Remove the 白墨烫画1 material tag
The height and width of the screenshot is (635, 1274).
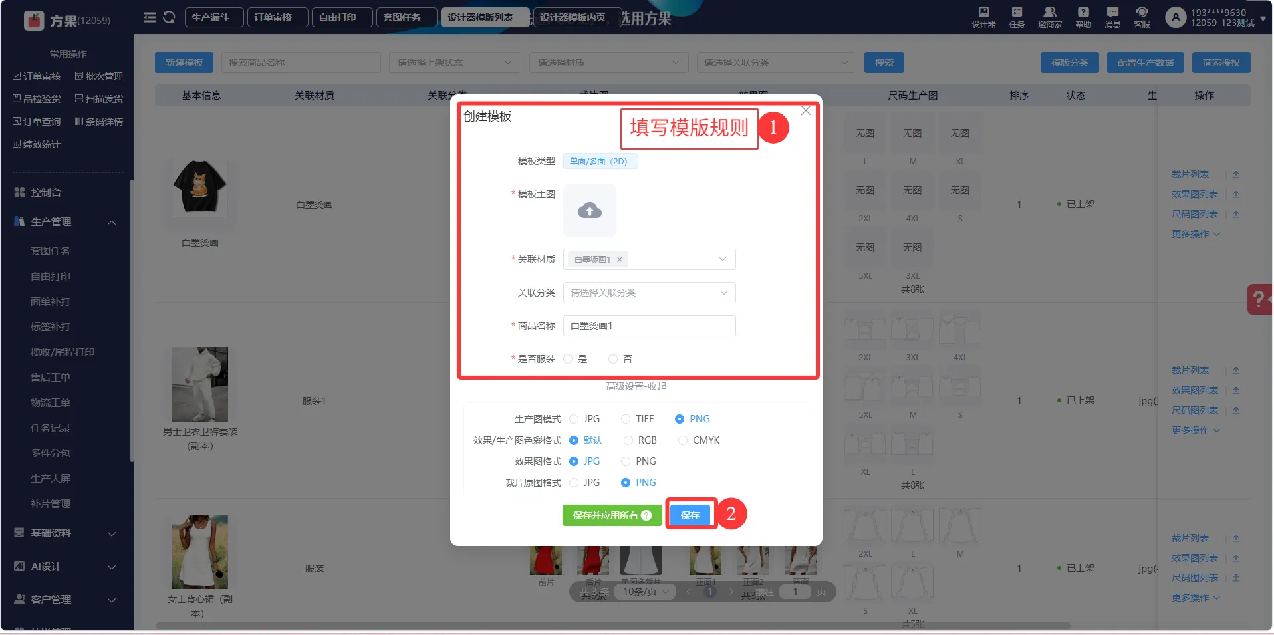click(x=620, y=259)
